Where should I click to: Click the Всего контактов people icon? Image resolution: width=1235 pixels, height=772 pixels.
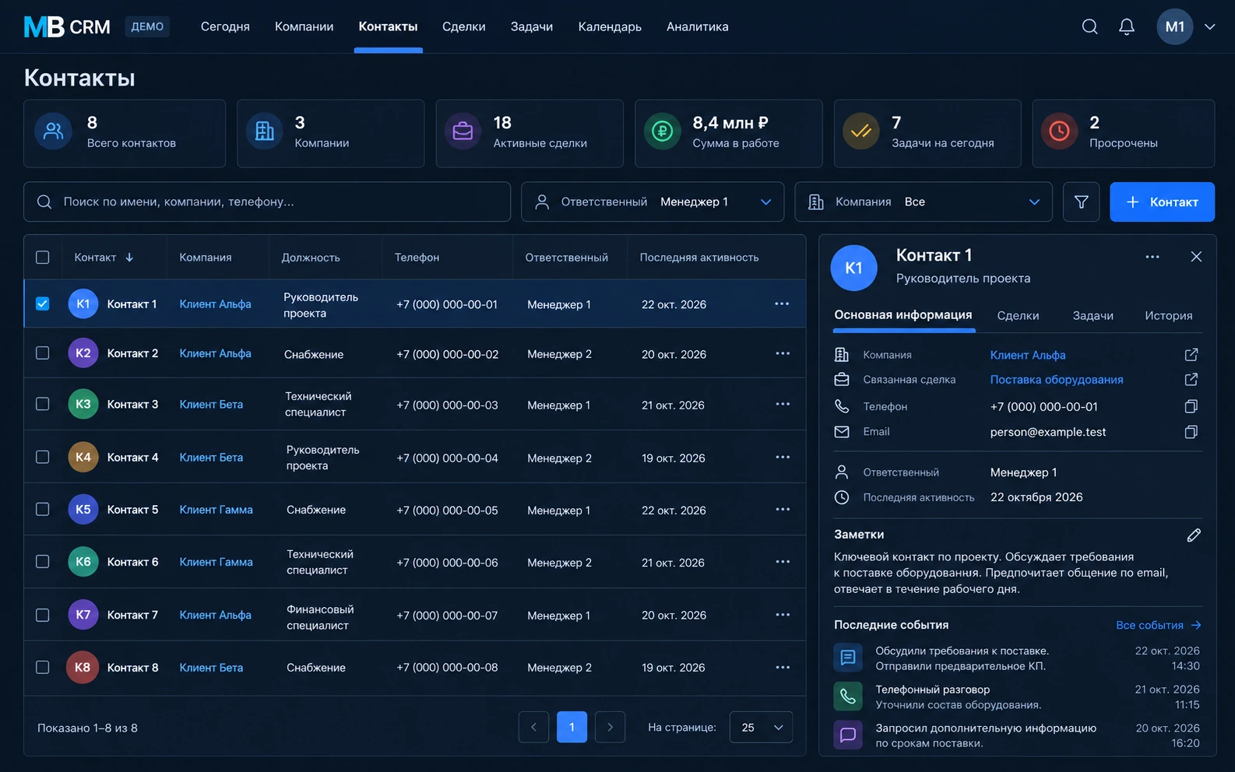(x=54, y=131)
